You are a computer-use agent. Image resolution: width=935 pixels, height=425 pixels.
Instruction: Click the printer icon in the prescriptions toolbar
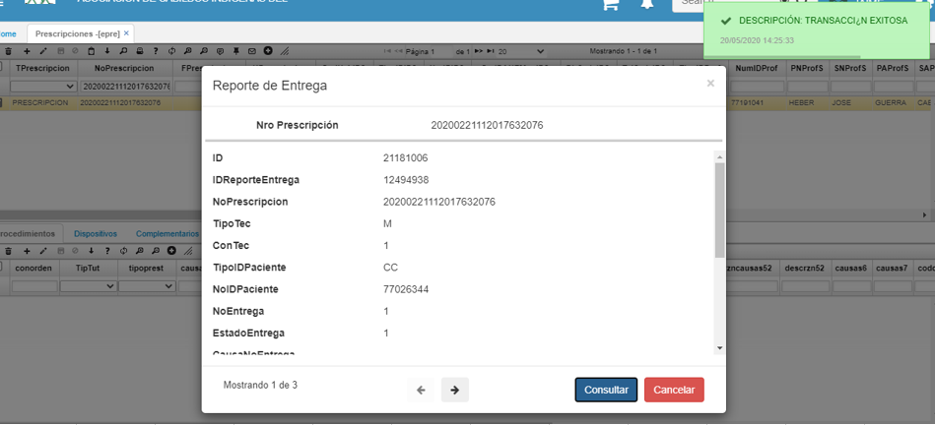[x=140, y=51]
